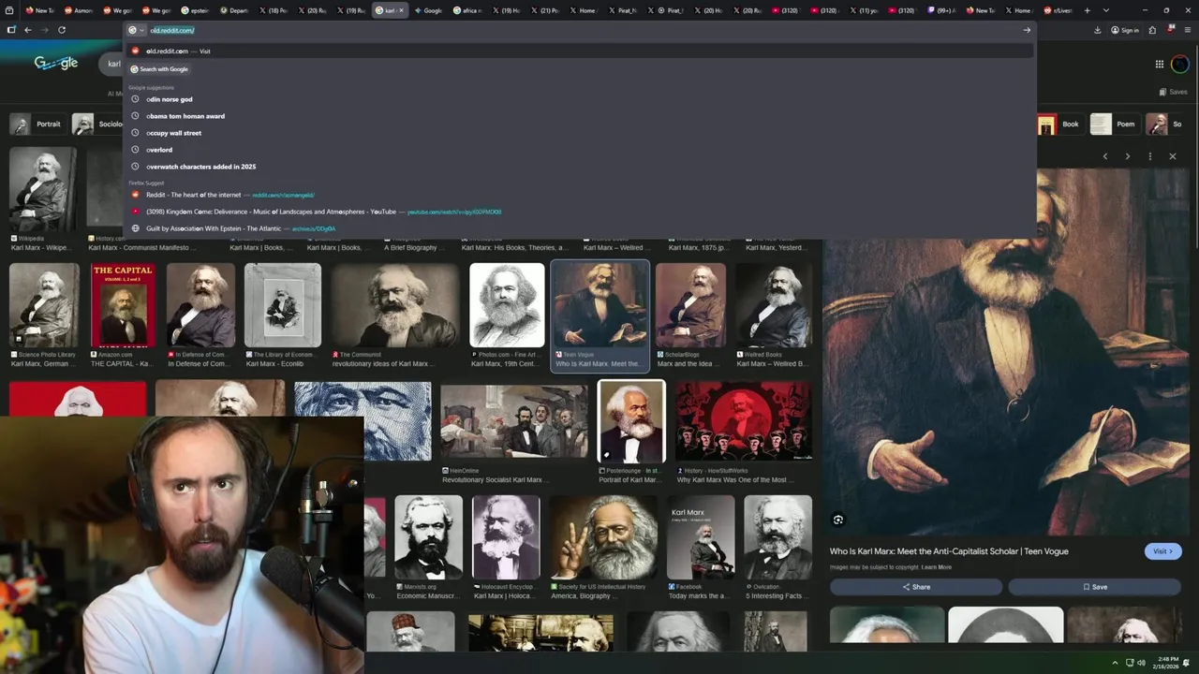Click the Portrait filter chip
1199x674 pixels.
tap(37, 124)
